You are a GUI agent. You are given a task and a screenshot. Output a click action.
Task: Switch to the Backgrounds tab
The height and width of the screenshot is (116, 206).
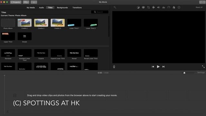tap(62, 8)
